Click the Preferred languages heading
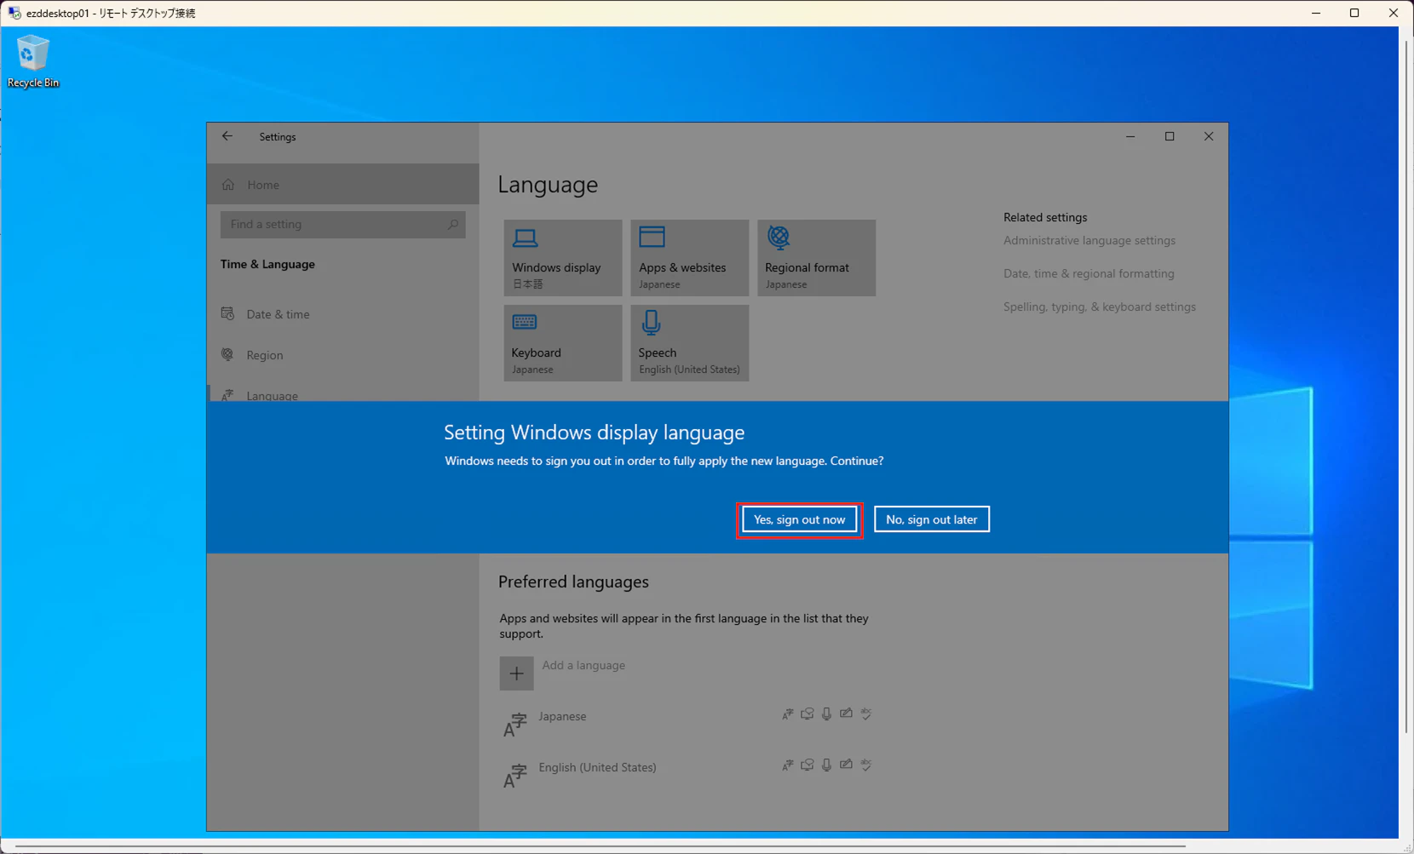 point(573,582)
